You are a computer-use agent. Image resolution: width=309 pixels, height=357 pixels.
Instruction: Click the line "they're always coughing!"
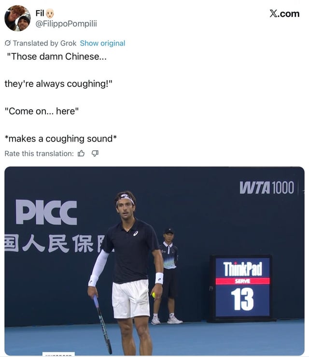pyautogui.click(x=58, y=84)
